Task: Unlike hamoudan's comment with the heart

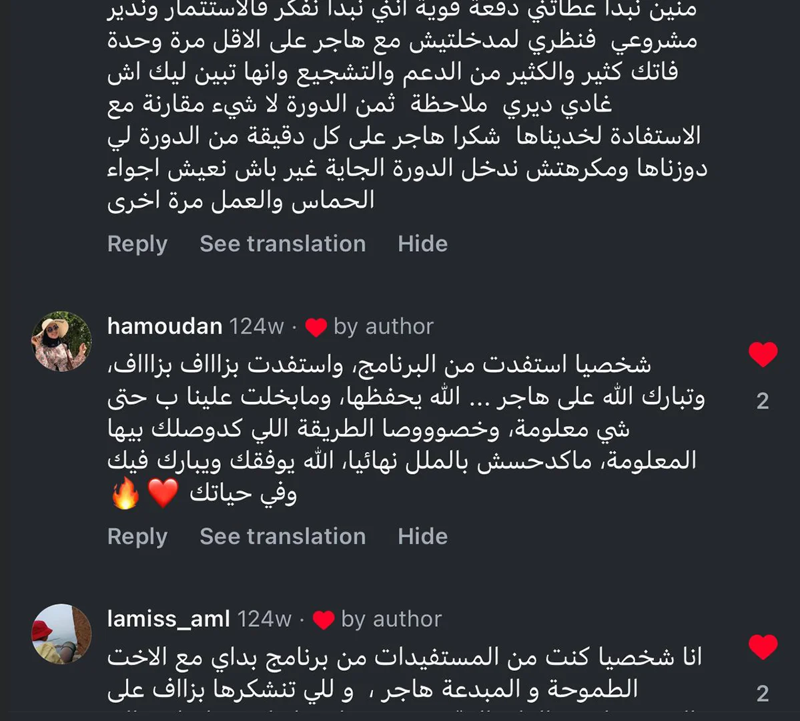Action: pos(763,354)
